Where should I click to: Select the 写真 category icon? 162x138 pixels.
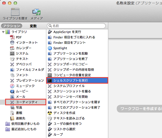(x=12, y=108)
